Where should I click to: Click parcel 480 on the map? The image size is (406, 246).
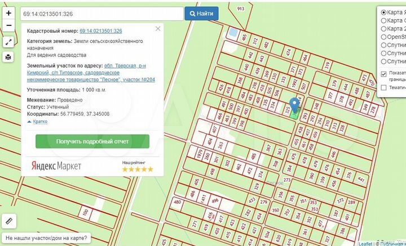tap(178, 202)
